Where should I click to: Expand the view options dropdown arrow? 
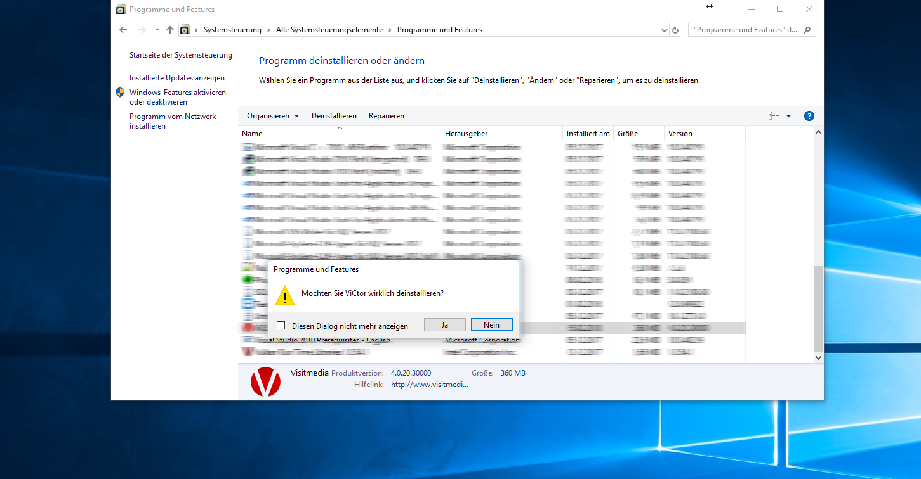tap(788, 116)
